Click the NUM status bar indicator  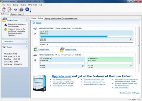tap(134, 99)
